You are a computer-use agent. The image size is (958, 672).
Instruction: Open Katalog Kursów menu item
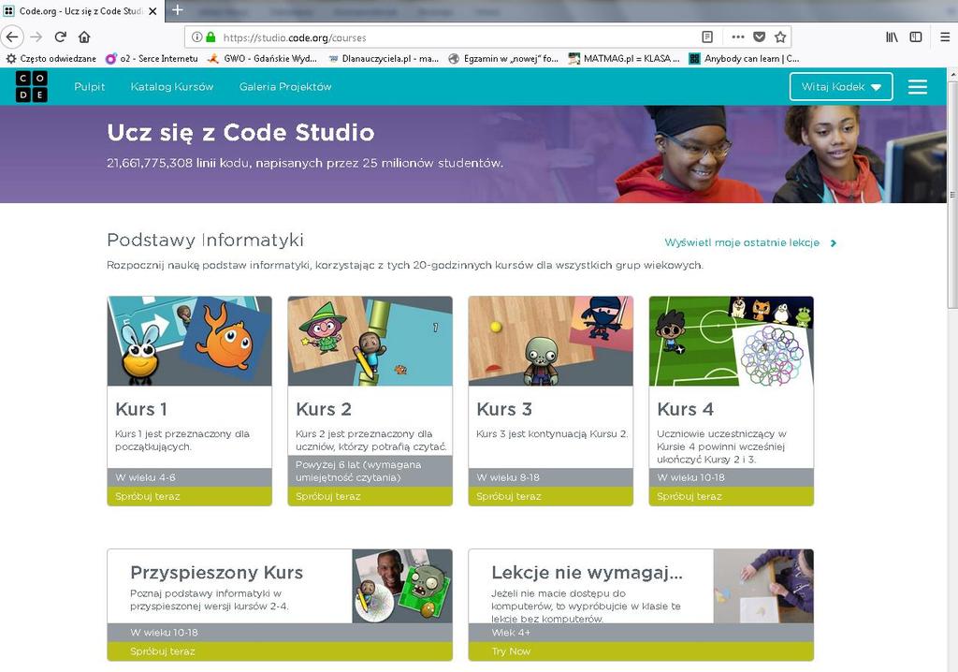click(x=172, y=87)
